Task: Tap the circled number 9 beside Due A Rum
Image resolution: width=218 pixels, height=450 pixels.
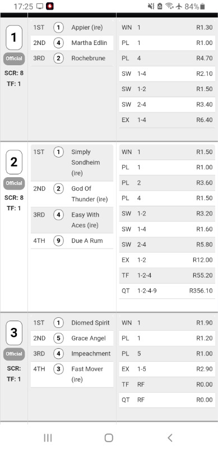Action: tap(58, 241)
